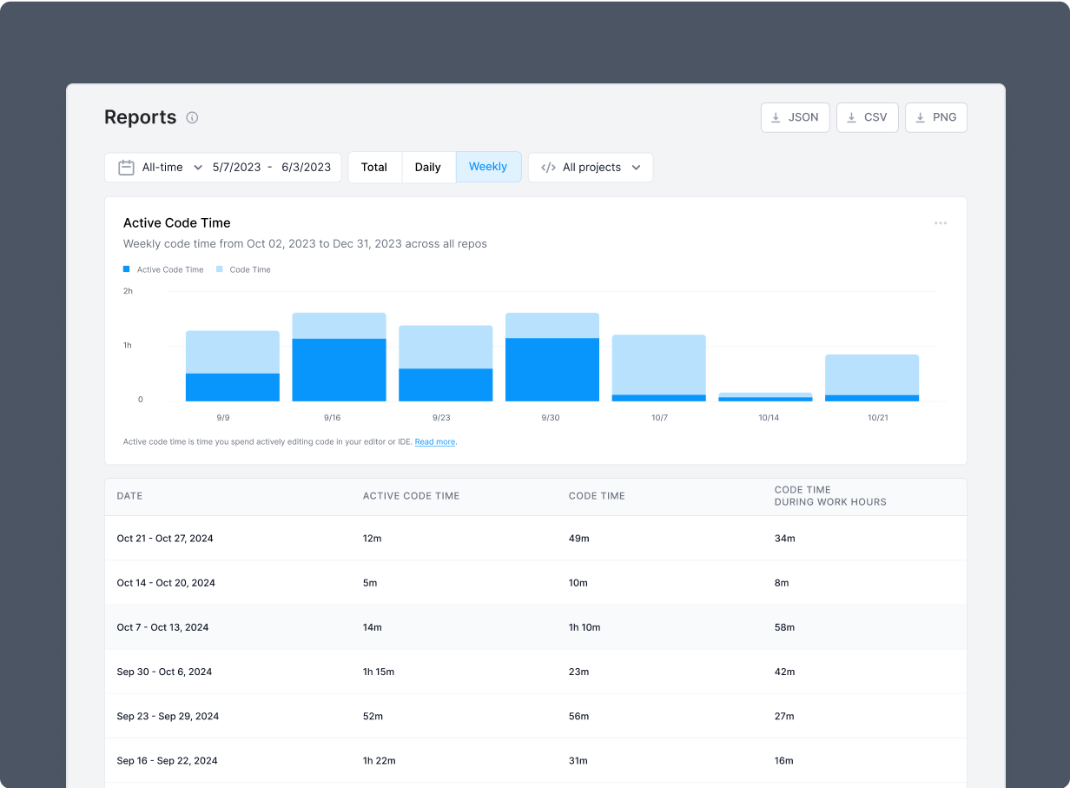
Task: Expand the All-time date range dropdown
Action: (x=169, y=167)
